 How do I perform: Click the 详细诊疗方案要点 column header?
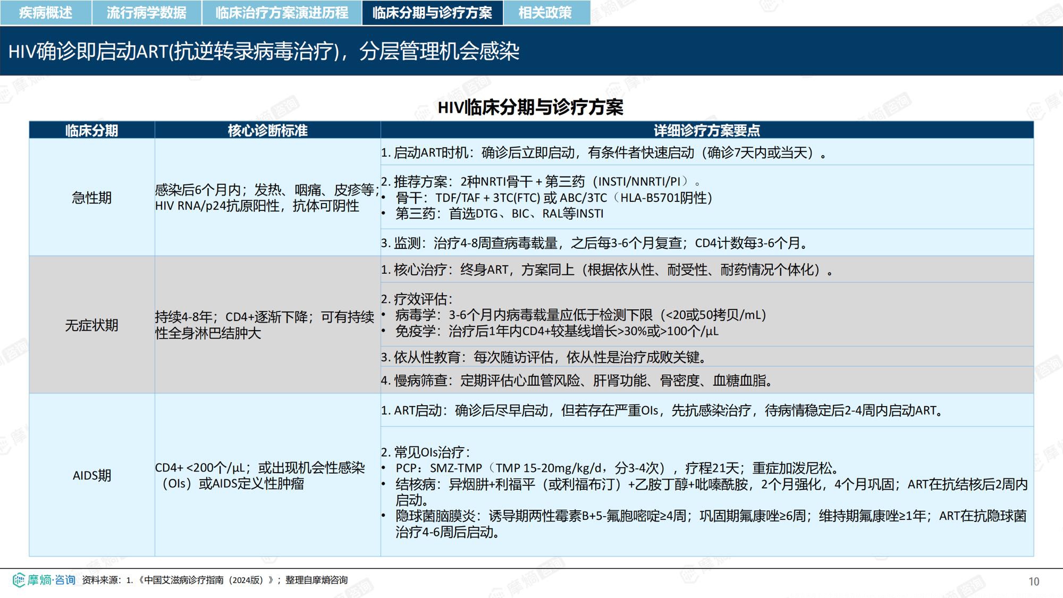(x=707, y=130)
